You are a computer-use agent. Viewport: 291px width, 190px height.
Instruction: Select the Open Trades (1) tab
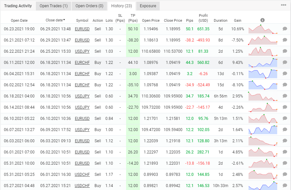(53, 6)
